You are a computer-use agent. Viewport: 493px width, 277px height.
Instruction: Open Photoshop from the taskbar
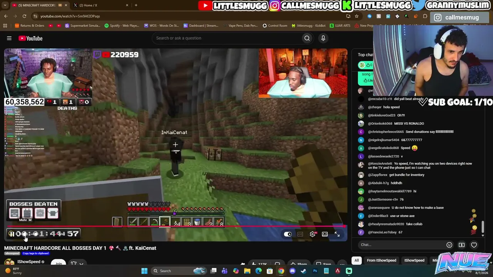315,271
